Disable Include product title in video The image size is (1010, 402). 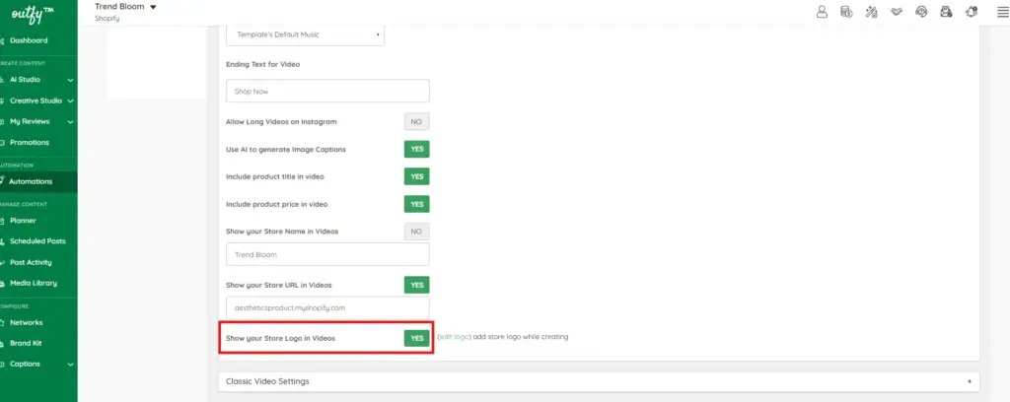point(417,176)
